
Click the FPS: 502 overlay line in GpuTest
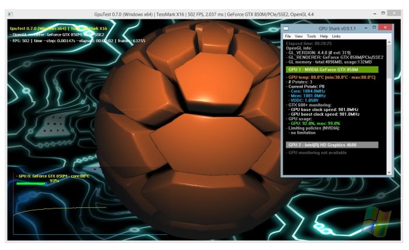(78, 41)
